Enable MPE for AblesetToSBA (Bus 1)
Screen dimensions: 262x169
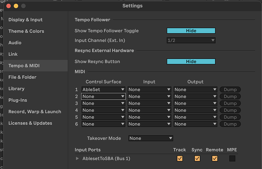pos(232,158)
